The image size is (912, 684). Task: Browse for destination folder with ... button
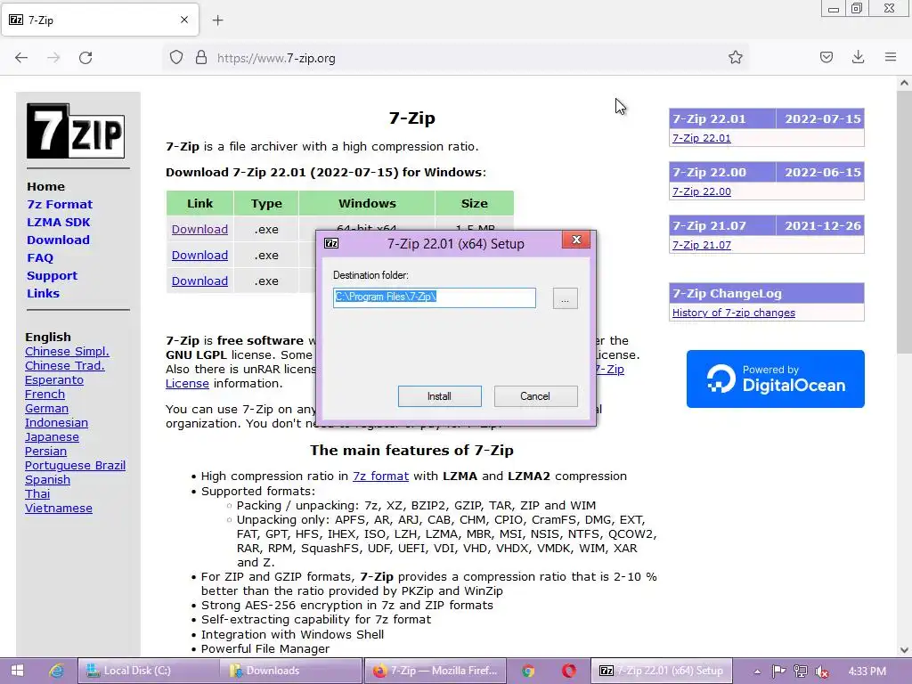pos(565,298)
